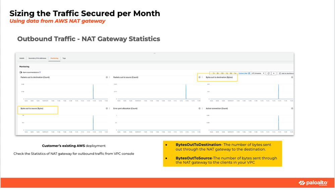The image size is (335, 190).
Task: Open kebab menu for Error port allocation
Action: (x=202, y=109)
